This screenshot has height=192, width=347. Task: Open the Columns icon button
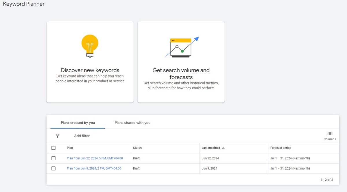(x=330, y=136)
